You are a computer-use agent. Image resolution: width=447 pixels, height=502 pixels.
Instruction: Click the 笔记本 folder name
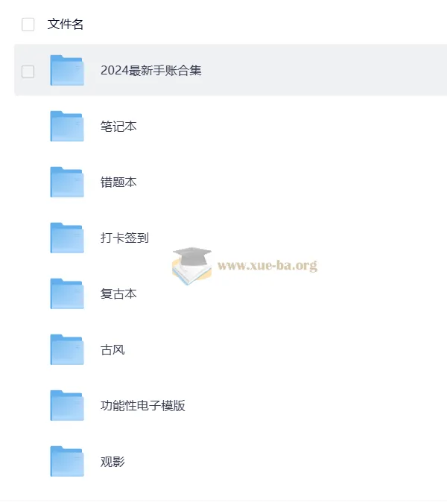click(118, 126)
